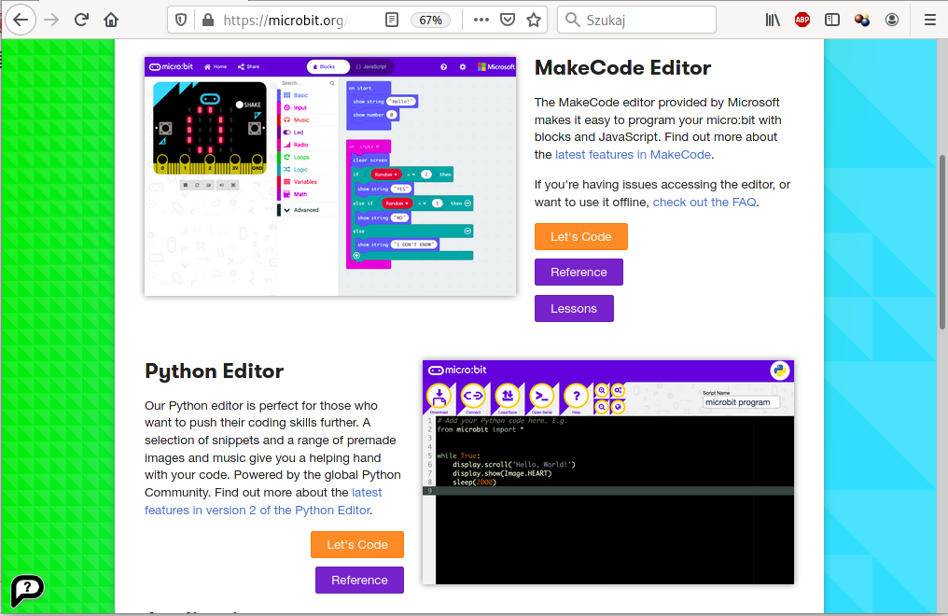Go to the browser home page
This screenshot has height=616, width=948.
111,20
